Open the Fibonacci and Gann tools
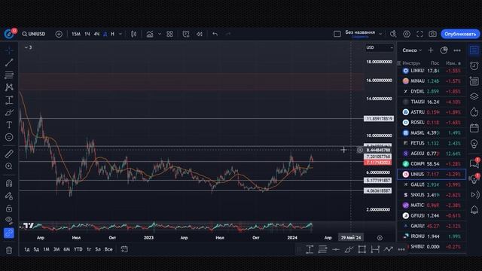Viewport: 482px width, 271px height. point(9,75)
